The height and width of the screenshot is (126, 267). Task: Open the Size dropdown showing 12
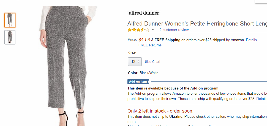pos(135,61)
